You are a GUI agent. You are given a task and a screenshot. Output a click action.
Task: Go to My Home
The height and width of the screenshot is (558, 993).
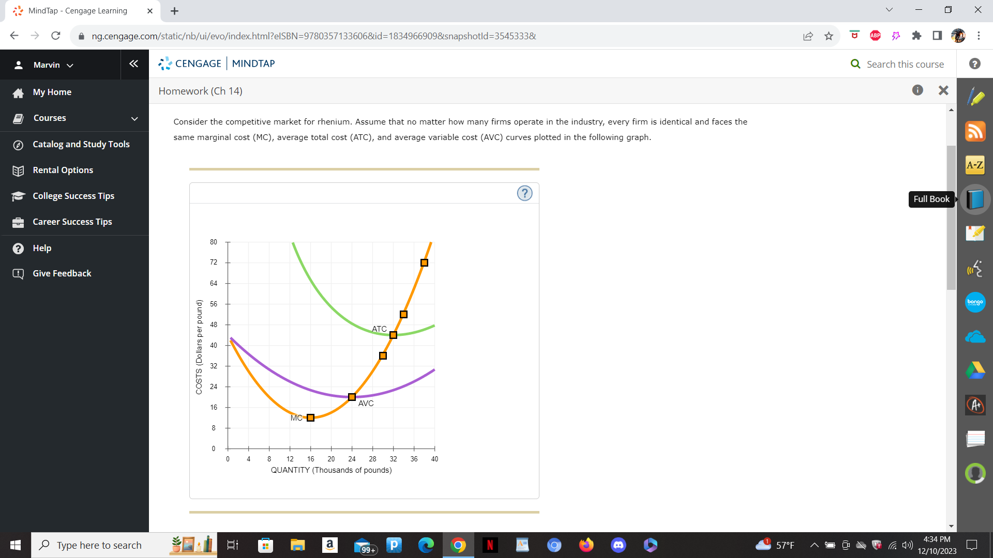coord(52,92)
